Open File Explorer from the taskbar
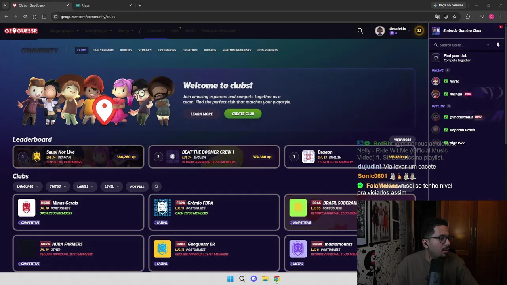Viewport: 507px width, 285px height. pos(265,279)
